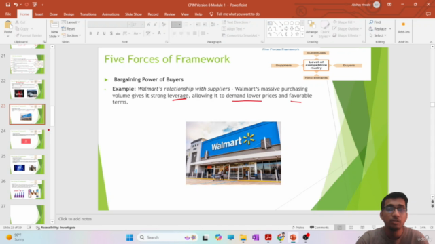This screenshot has height=244, width=435.
Task: Toggle Comments pane in status bar
Action: (319, 228)
